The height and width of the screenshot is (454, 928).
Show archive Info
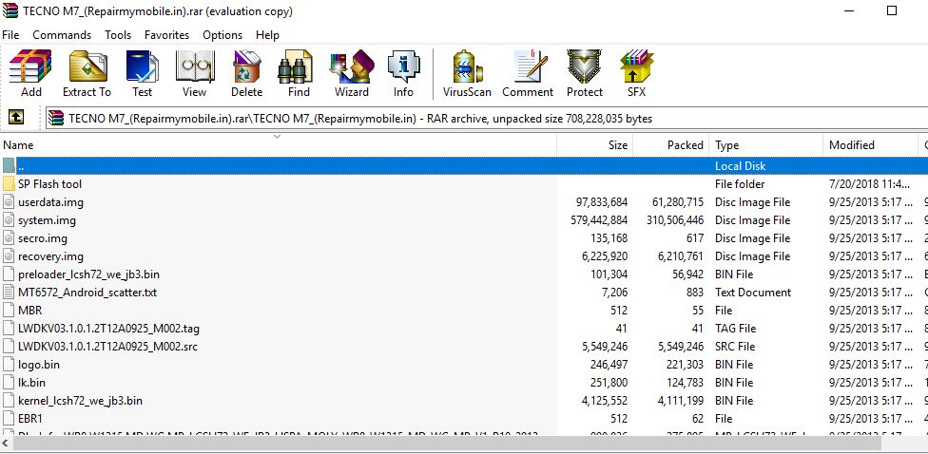pyautogui.click(x=403, y=74)
